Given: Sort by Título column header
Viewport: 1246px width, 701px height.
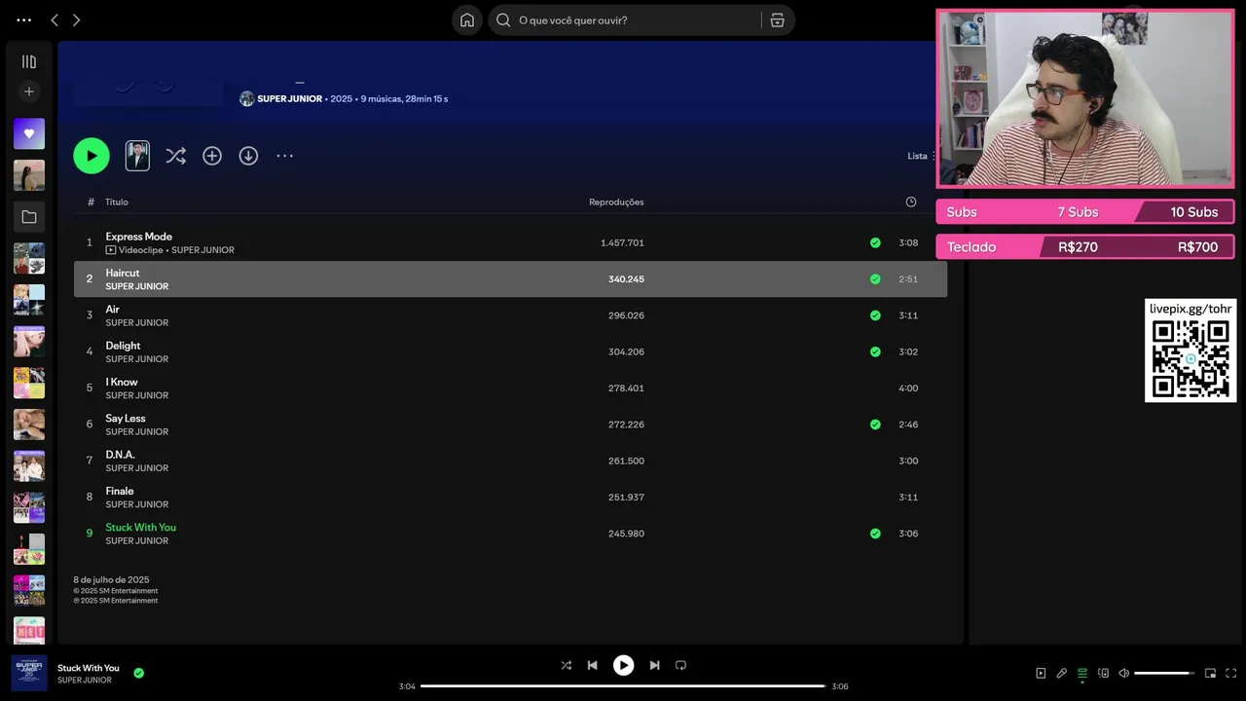Looking at the screenshot, I should 117,202.
